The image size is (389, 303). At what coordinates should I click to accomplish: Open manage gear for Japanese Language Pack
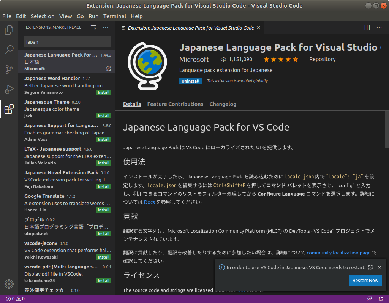pos(108,69)
